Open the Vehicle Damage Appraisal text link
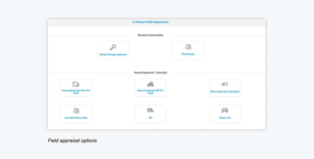 click(113, 55)
